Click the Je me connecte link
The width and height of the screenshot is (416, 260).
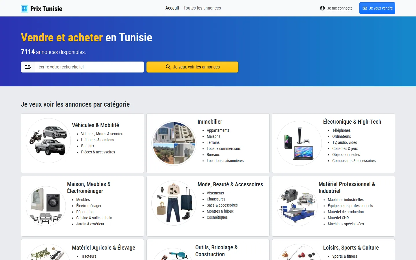point(340,8)
